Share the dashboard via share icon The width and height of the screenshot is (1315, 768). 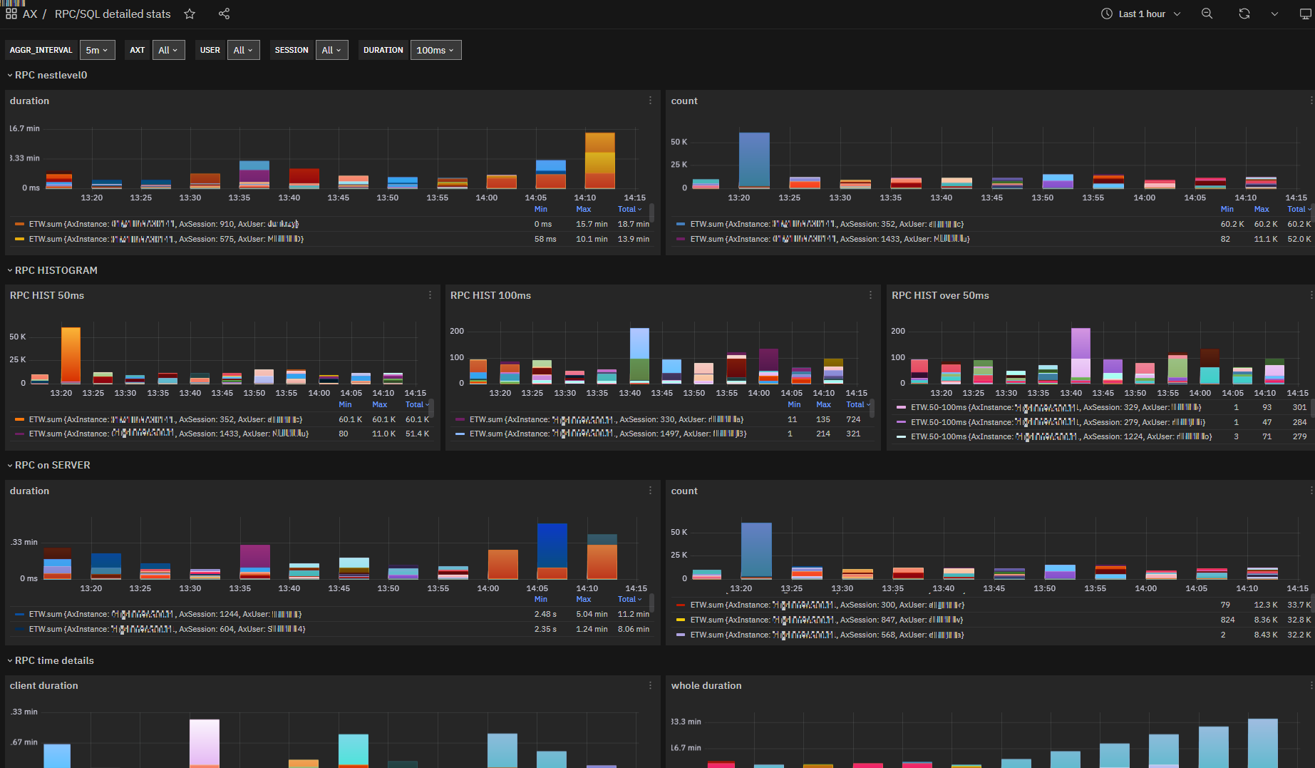[x=224, y=14]
